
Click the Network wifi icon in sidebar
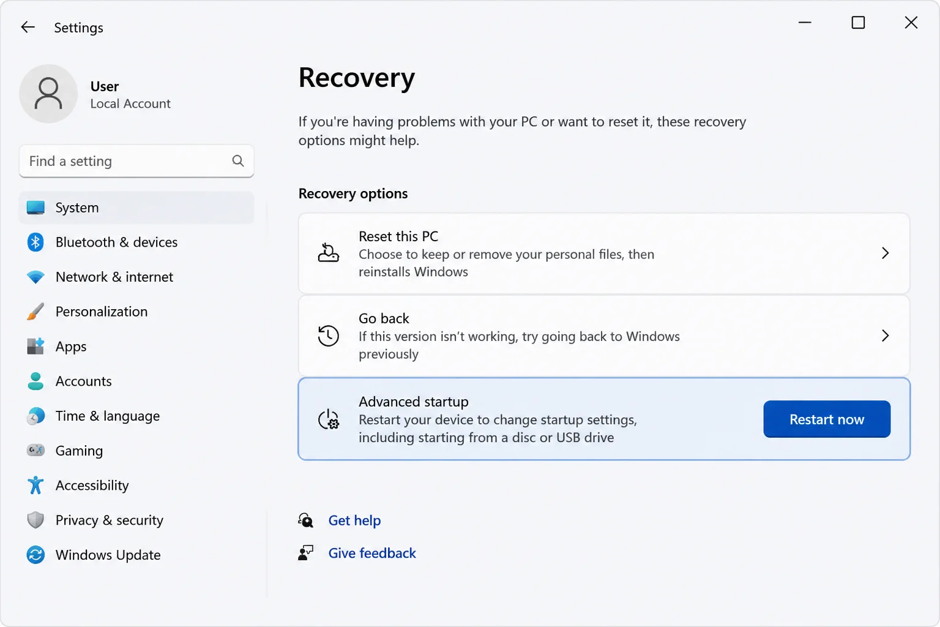(35, 277)
